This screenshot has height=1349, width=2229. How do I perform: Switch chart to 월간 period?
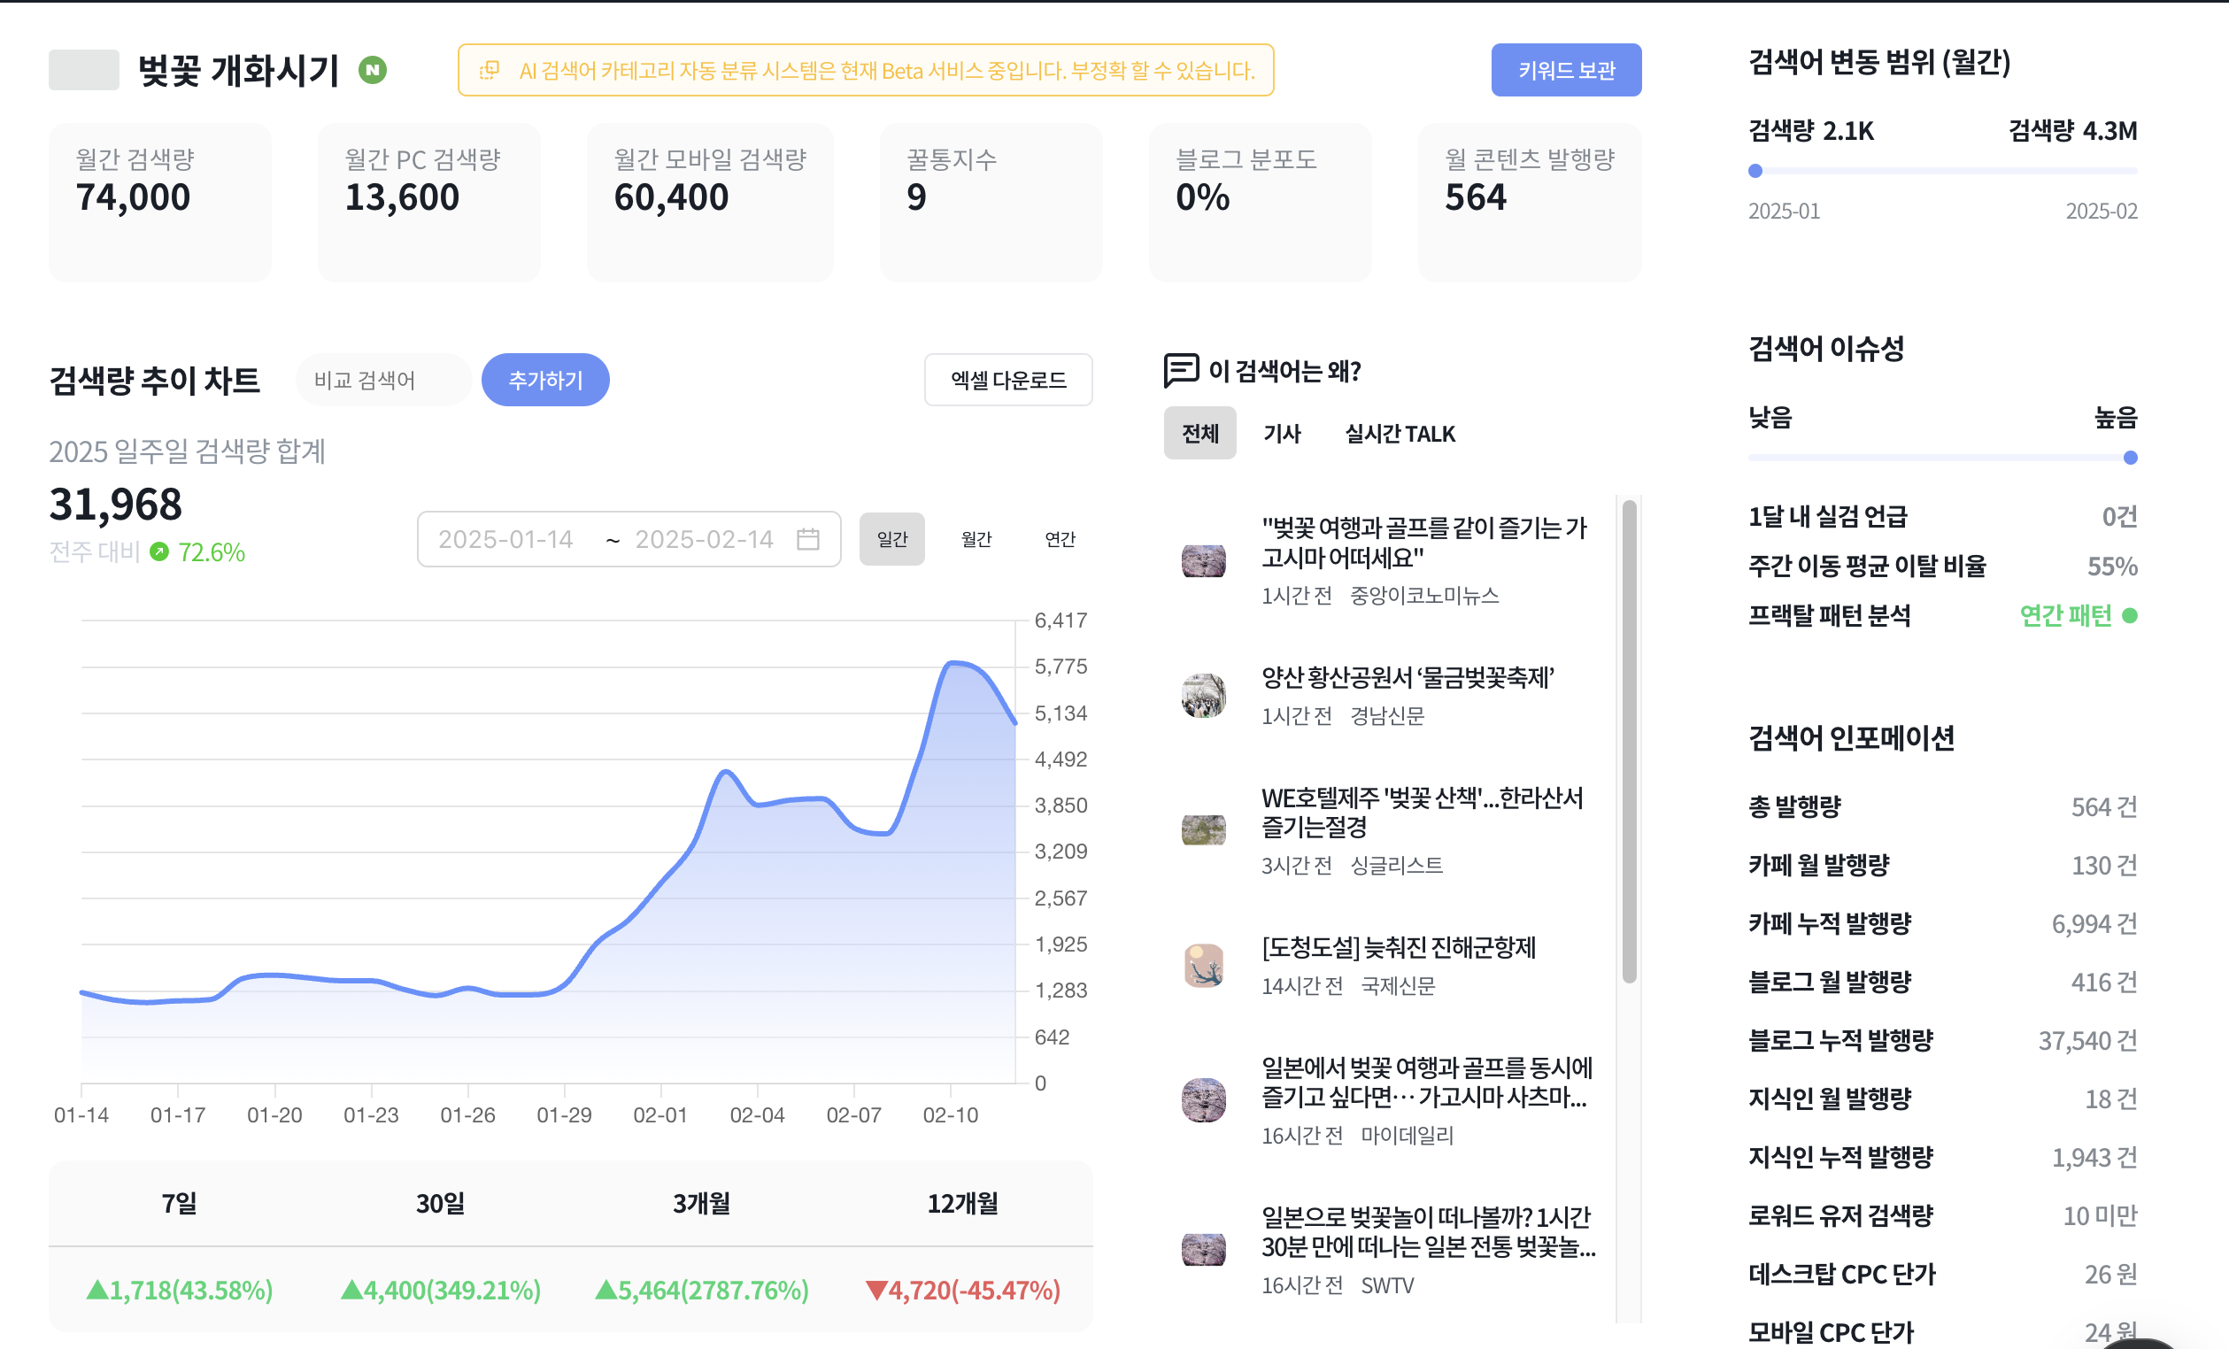(x=976, y=539)
